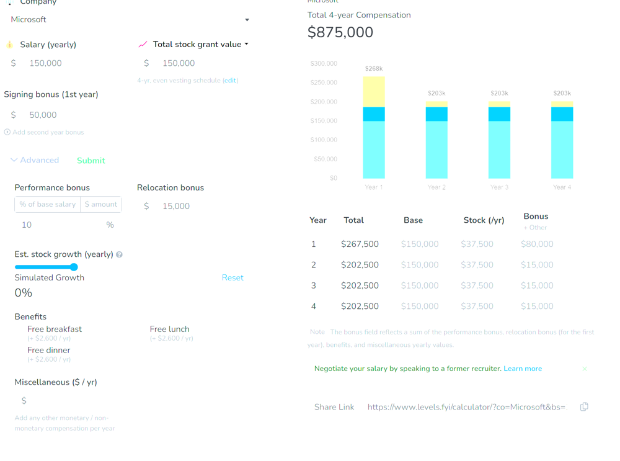620x461 pixels.
Task: Click the stock growth help icon
Action: pyautogui.click(x=120, y=254)
